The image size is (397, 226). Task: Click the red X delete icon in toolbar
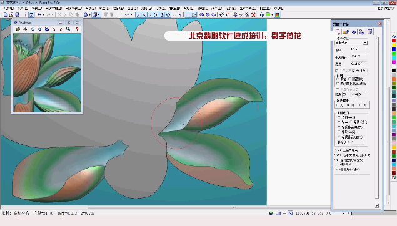[253, 15]
